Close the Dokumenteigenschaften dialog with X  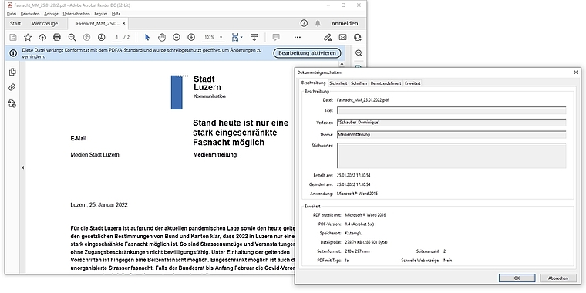point(575,72)
